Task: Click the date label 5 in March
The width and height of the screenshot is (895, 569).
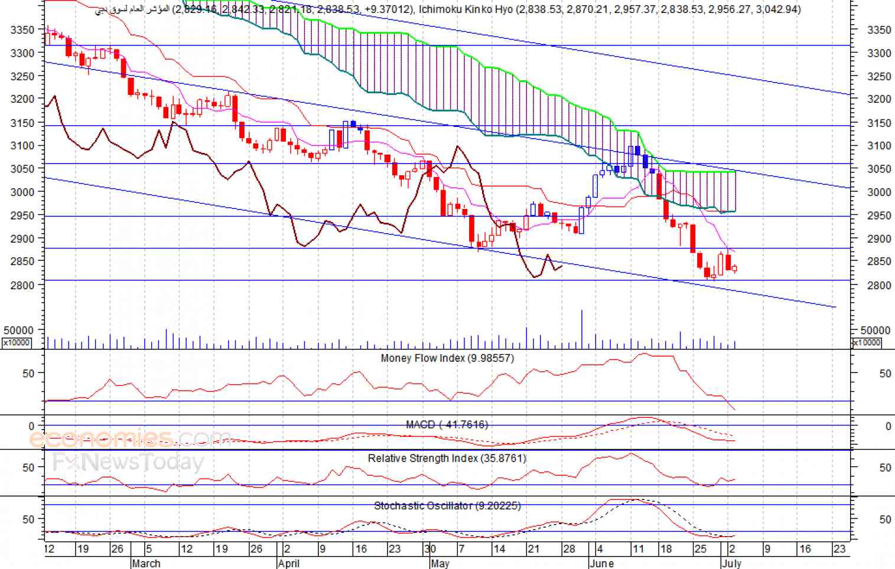Action: [x=148, y=549]
